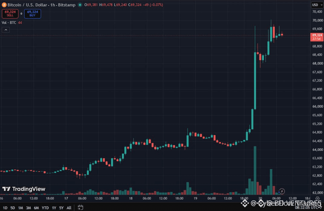
Task: Select the YTD time range
Action: tap(45, 208)
